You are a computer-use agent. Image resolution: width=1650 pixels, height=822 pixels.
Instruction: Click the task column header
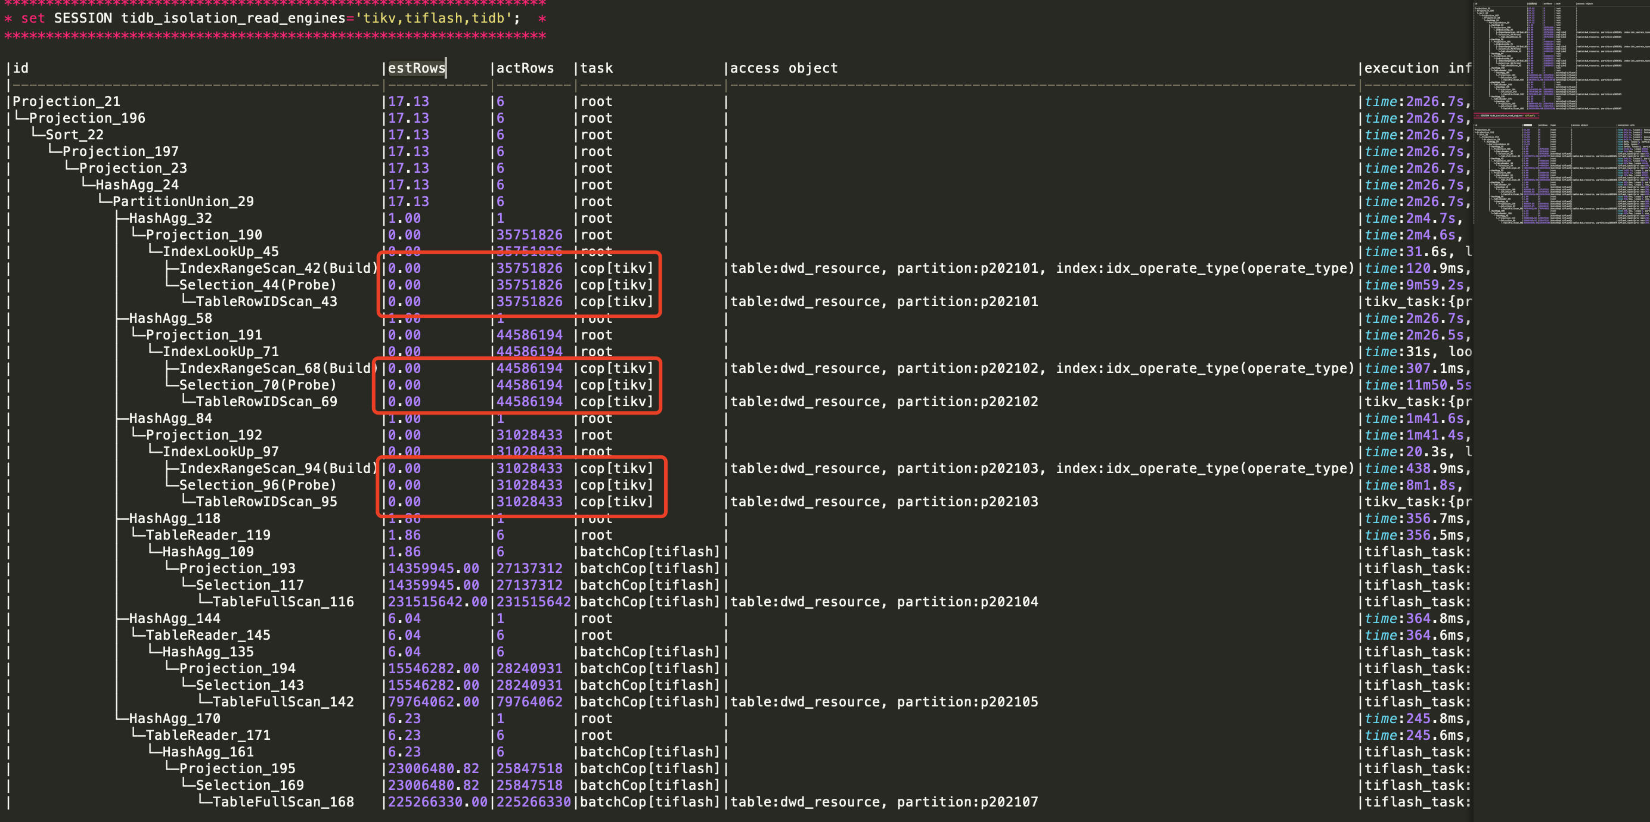point(596,68)
